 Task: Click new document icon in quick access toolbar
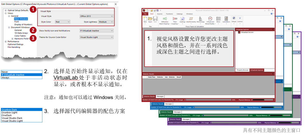tap(148, 10)
